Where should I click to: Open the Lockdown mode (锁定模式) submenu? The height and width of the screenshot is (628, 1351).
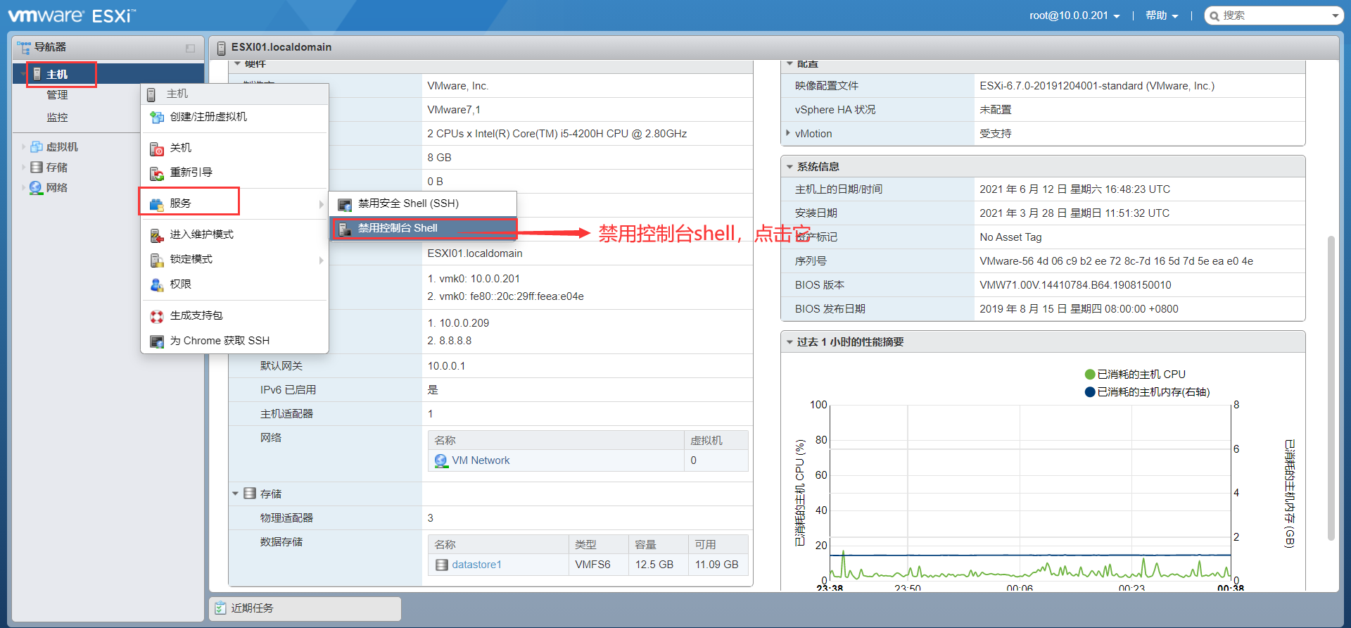[234, 259]
